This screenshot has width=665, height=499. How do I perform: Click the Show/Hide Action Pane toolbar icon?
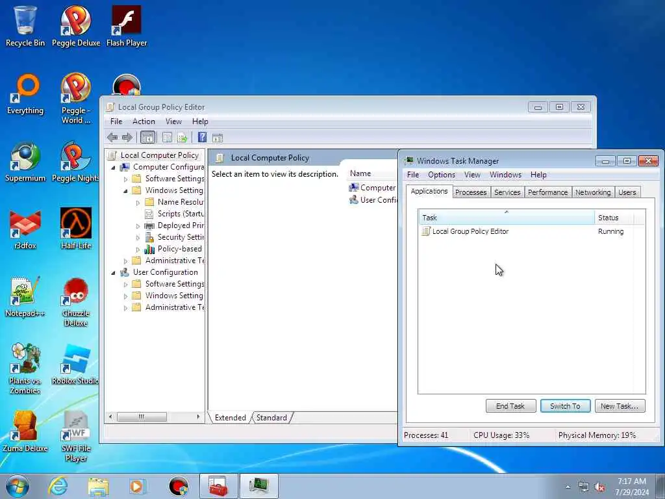tap(218, 138)
